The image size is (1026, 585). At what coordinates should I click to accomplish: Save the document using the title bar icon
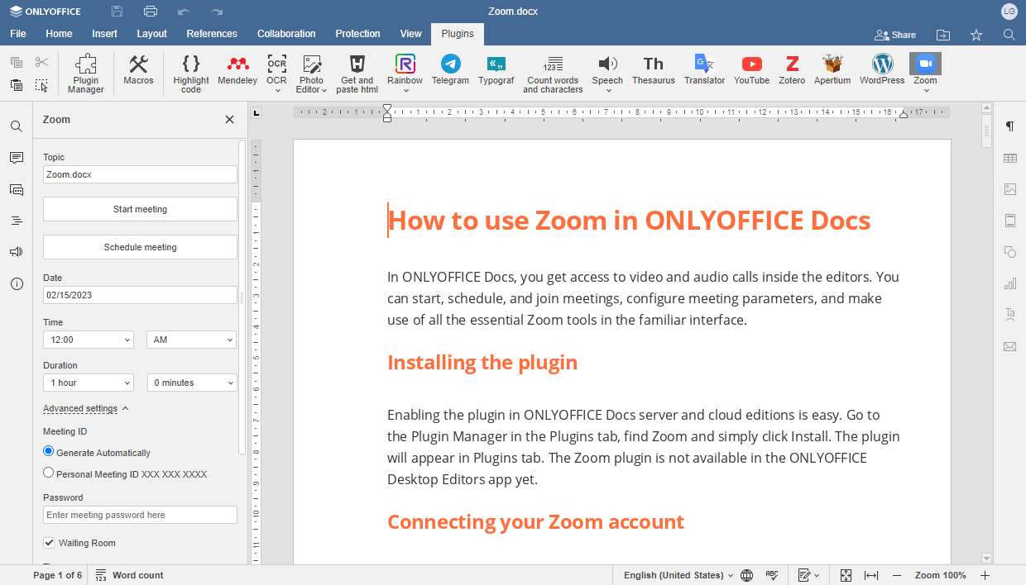click(117, 12)
